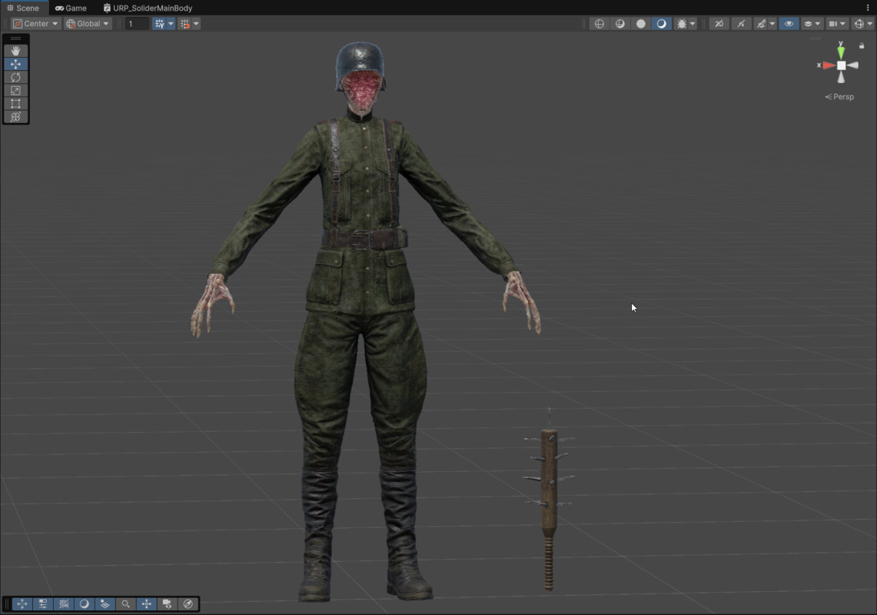Toggle Draw Modes overlay crescent icon in bottom bar

click(x=84, y=603)
